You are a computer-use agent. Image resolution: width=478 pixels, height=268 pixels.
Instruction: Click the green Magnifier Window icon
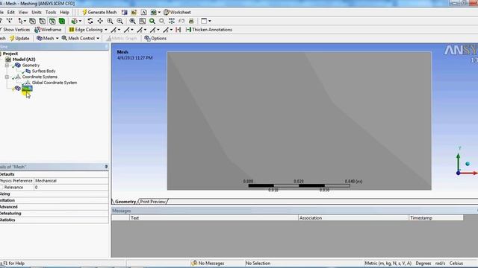[x=152, y=21]
